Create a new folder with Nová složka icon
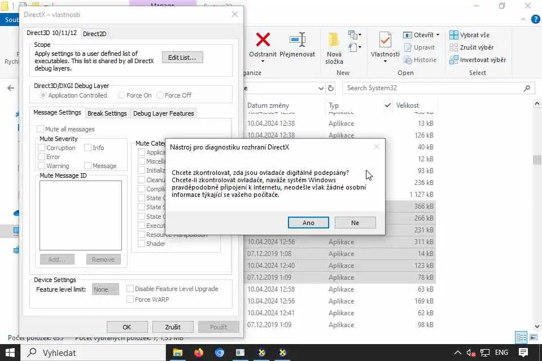Viewport: 542px width, 361px height. pyautogui.click(x=334, y=39)
